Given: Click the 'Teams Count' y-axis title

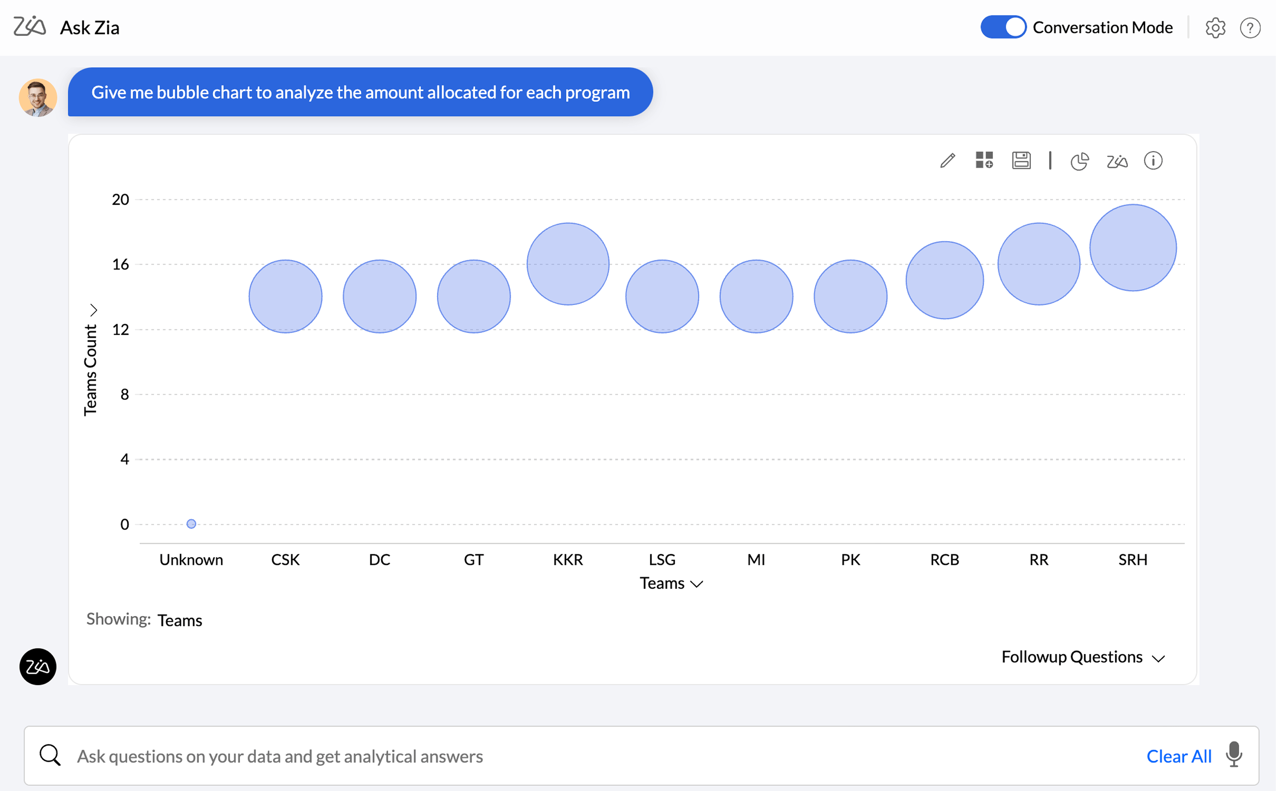Looking at the screenshot, I should (x=90, y=370).
